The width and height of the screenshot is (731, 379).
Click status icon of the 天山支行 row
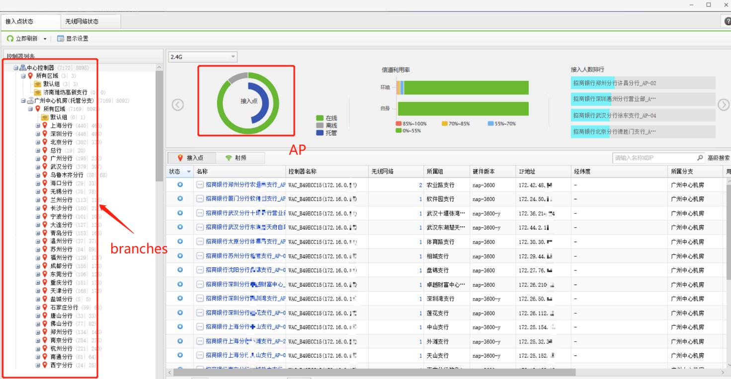[180, 356]
